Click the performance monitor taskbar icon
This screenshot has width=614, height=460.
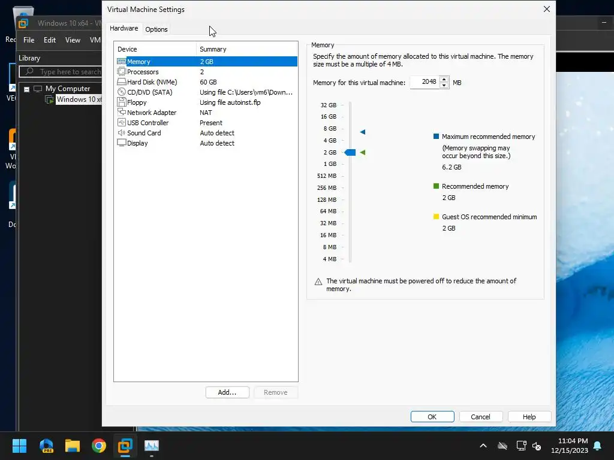[152, 446]
